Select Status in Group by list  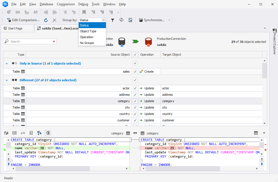point(92,25)
